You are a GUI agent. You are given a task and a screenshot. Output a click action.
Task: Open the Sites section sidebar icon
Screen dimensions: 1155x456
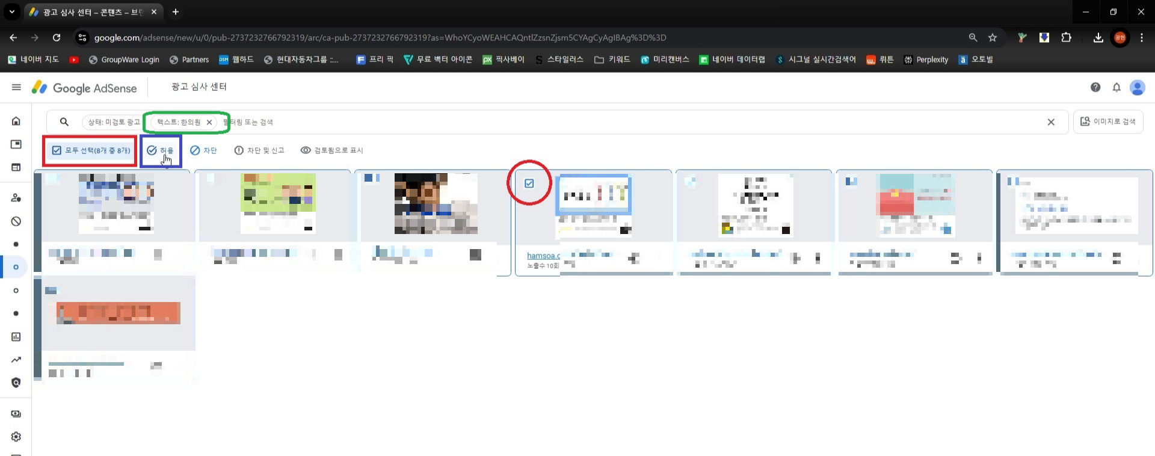[x=16, y=167]
